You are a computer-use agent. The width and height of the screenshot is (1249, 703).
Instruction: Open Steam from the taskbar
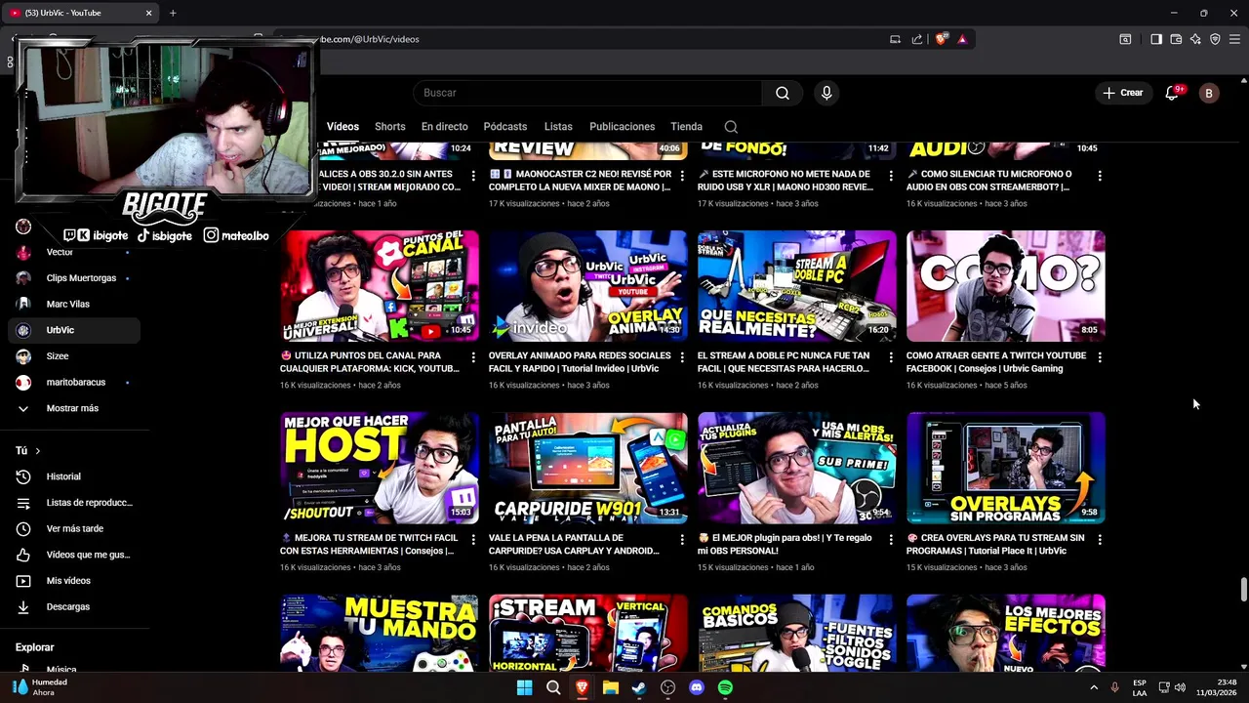click(639, 687)
